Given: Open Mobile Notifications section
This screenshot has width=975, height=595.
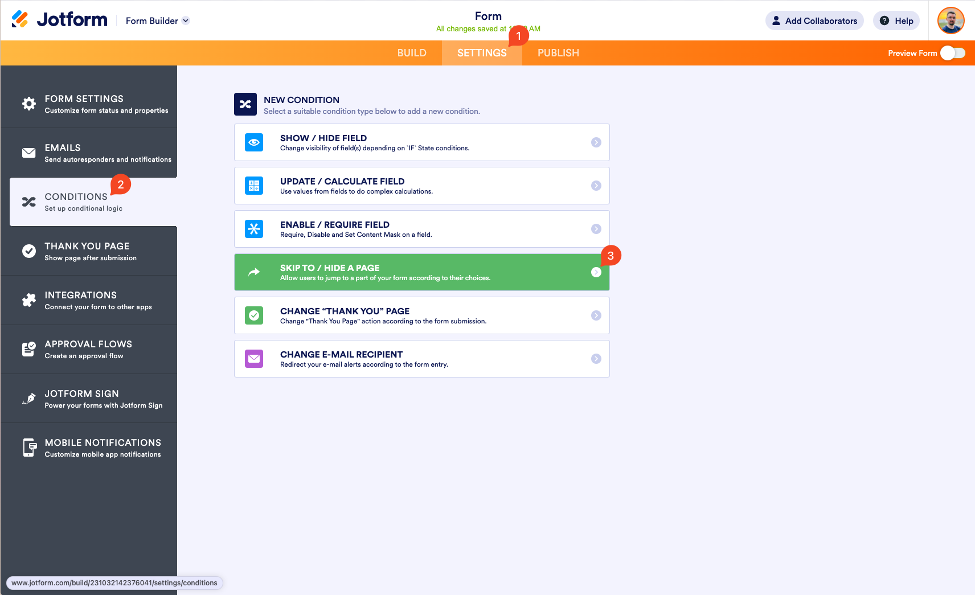Looking at the screenshot, I should pyautogui.click(x=89, y=448).
